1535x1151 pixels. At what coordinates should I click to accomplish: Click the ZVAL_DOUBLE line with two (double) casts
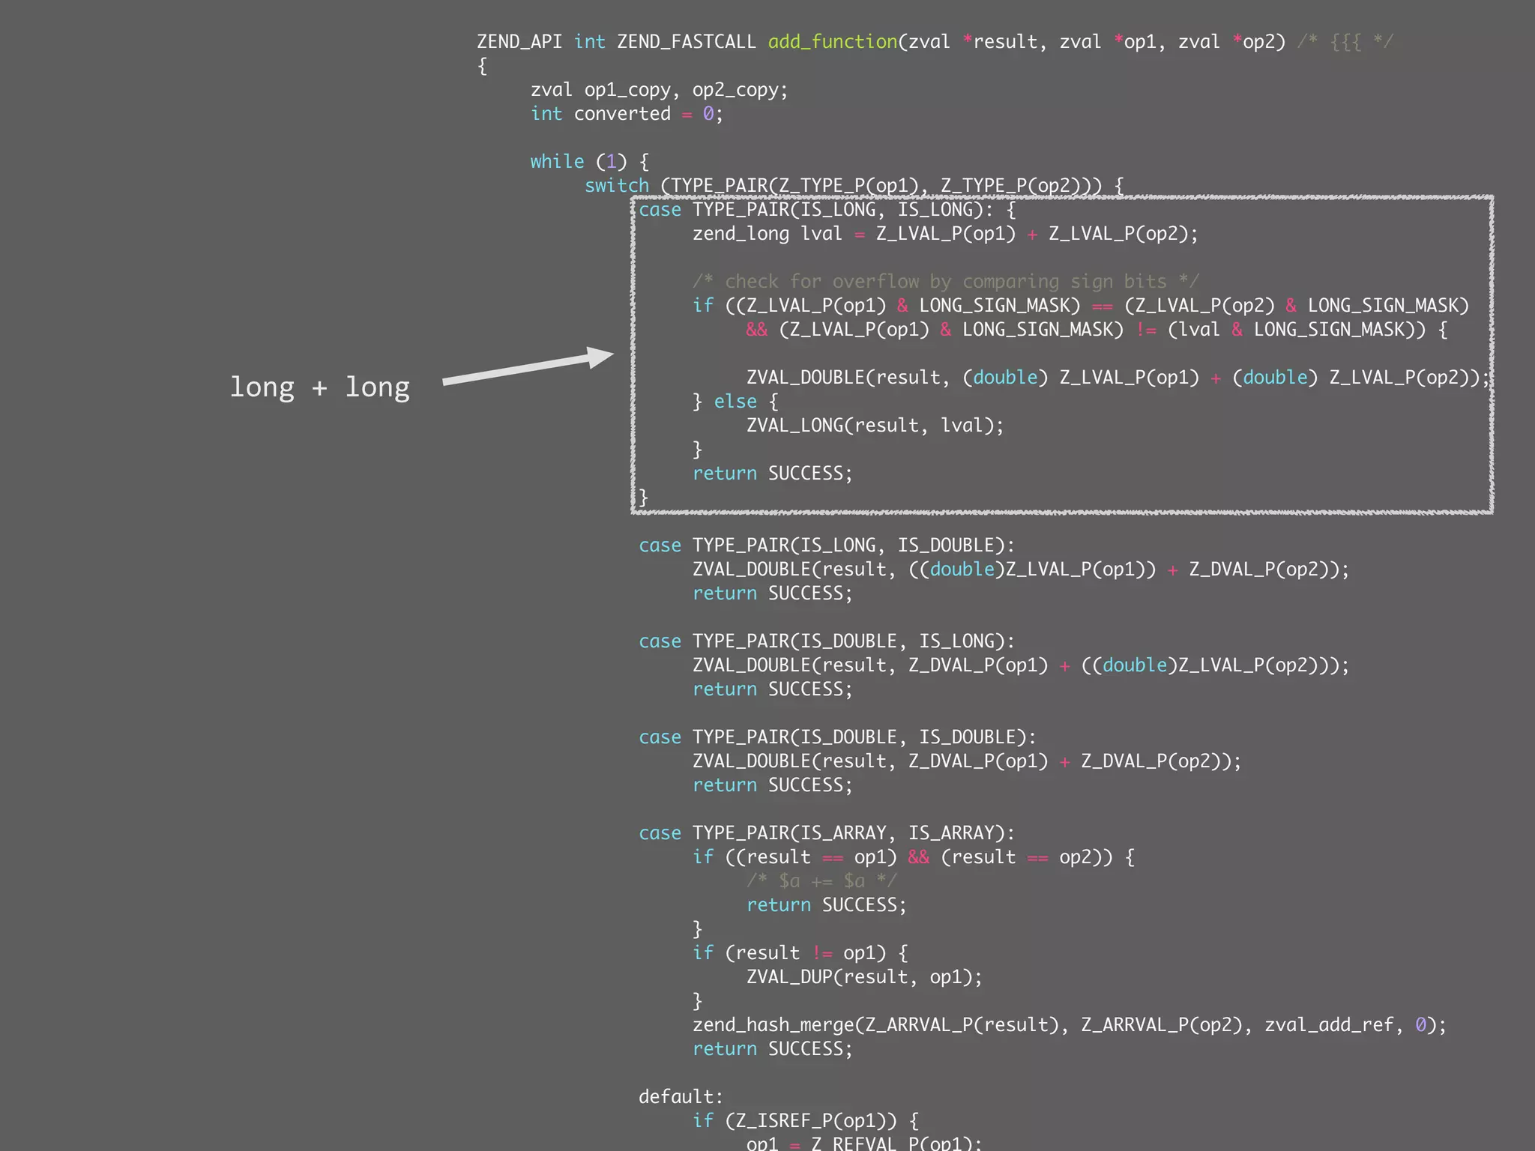[1118, 378]
